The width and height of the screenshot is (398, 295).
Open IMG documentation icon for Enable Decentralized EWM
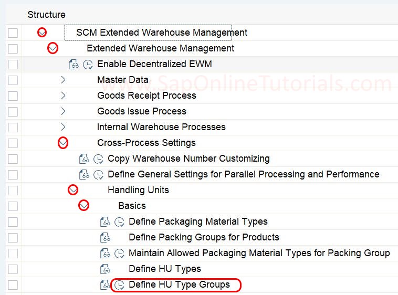pos(74,64)
